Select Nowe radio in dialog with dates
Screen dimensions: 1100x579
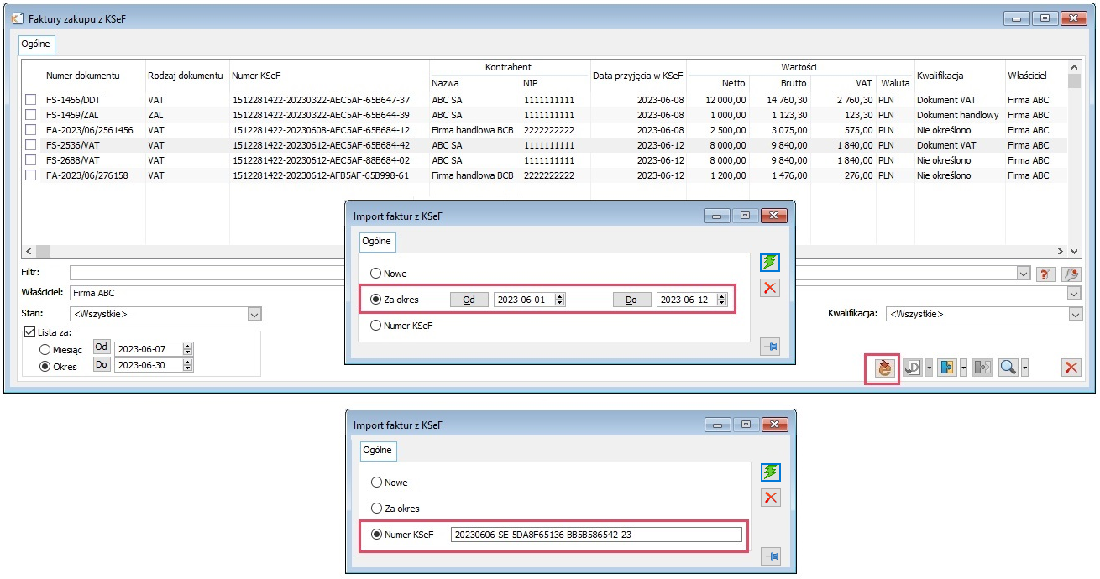[x=376, y=274]
